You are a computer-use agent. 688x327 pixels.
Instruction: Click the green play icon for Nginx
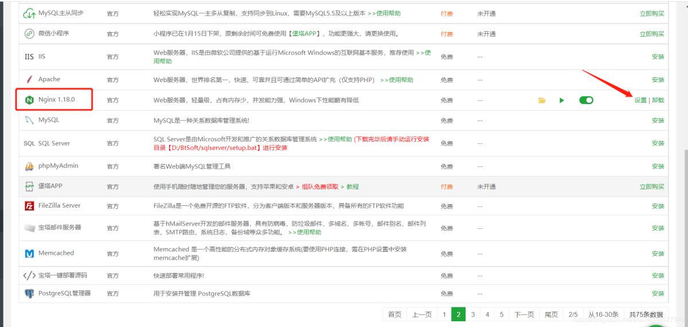coord(562,100)
